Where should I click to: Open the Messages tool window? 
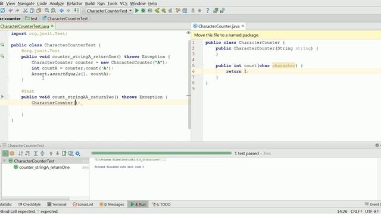(x=112, y=204)
